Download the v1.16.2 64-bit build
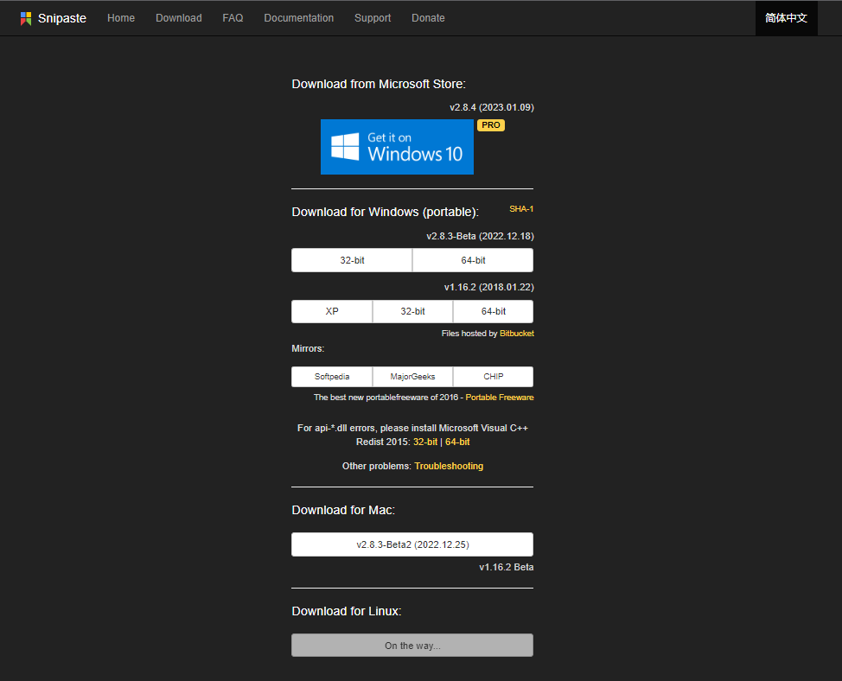 494,311
